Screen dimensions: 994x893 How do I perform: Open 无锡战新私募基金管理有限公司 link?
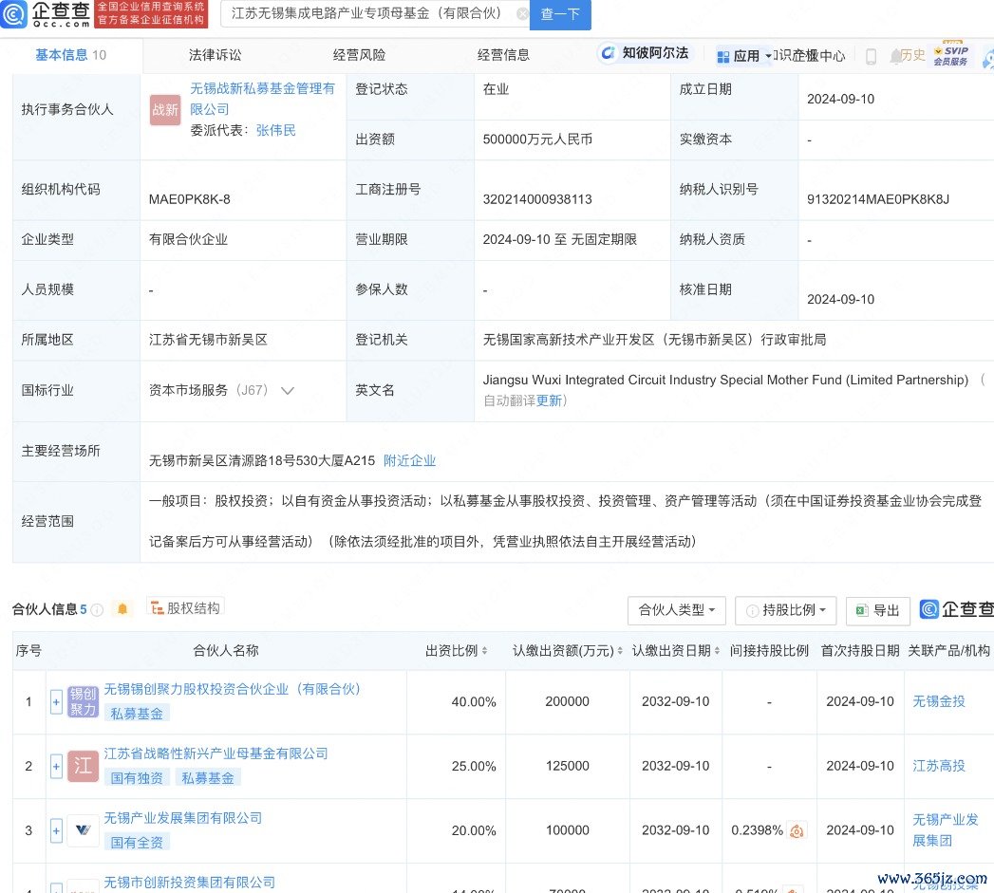pos(262,99)
